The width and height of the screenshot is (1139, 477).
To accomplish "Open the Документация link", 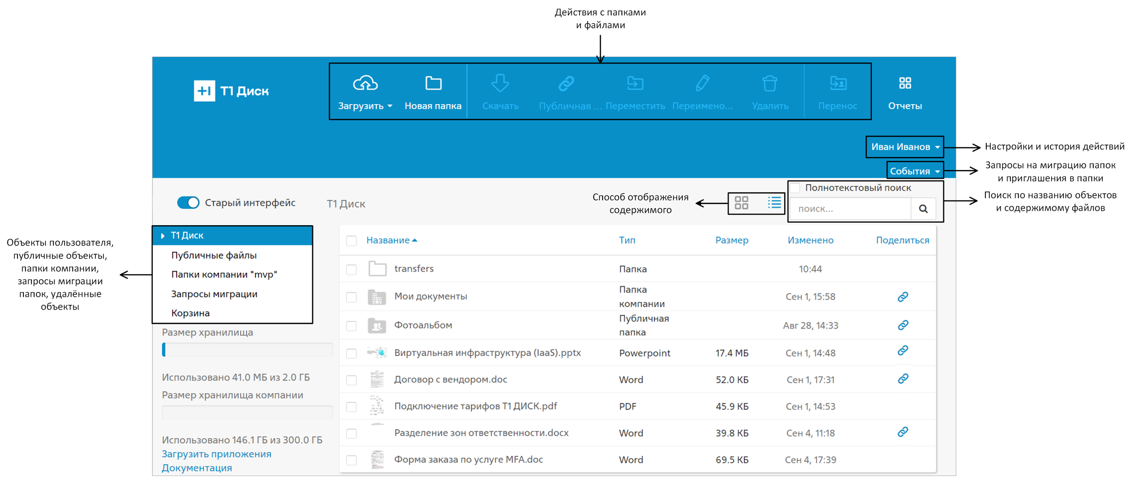I will (197, 468).
